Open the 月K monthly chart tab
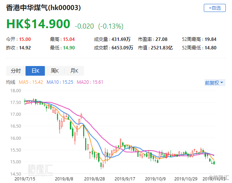The width and height of the screenshot is (232, 183). pos(74,71)
